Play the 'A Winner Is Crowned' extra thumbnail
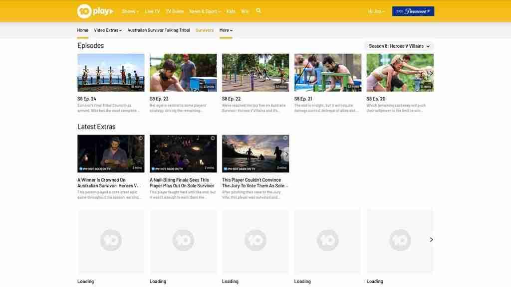 pos(111,153)
